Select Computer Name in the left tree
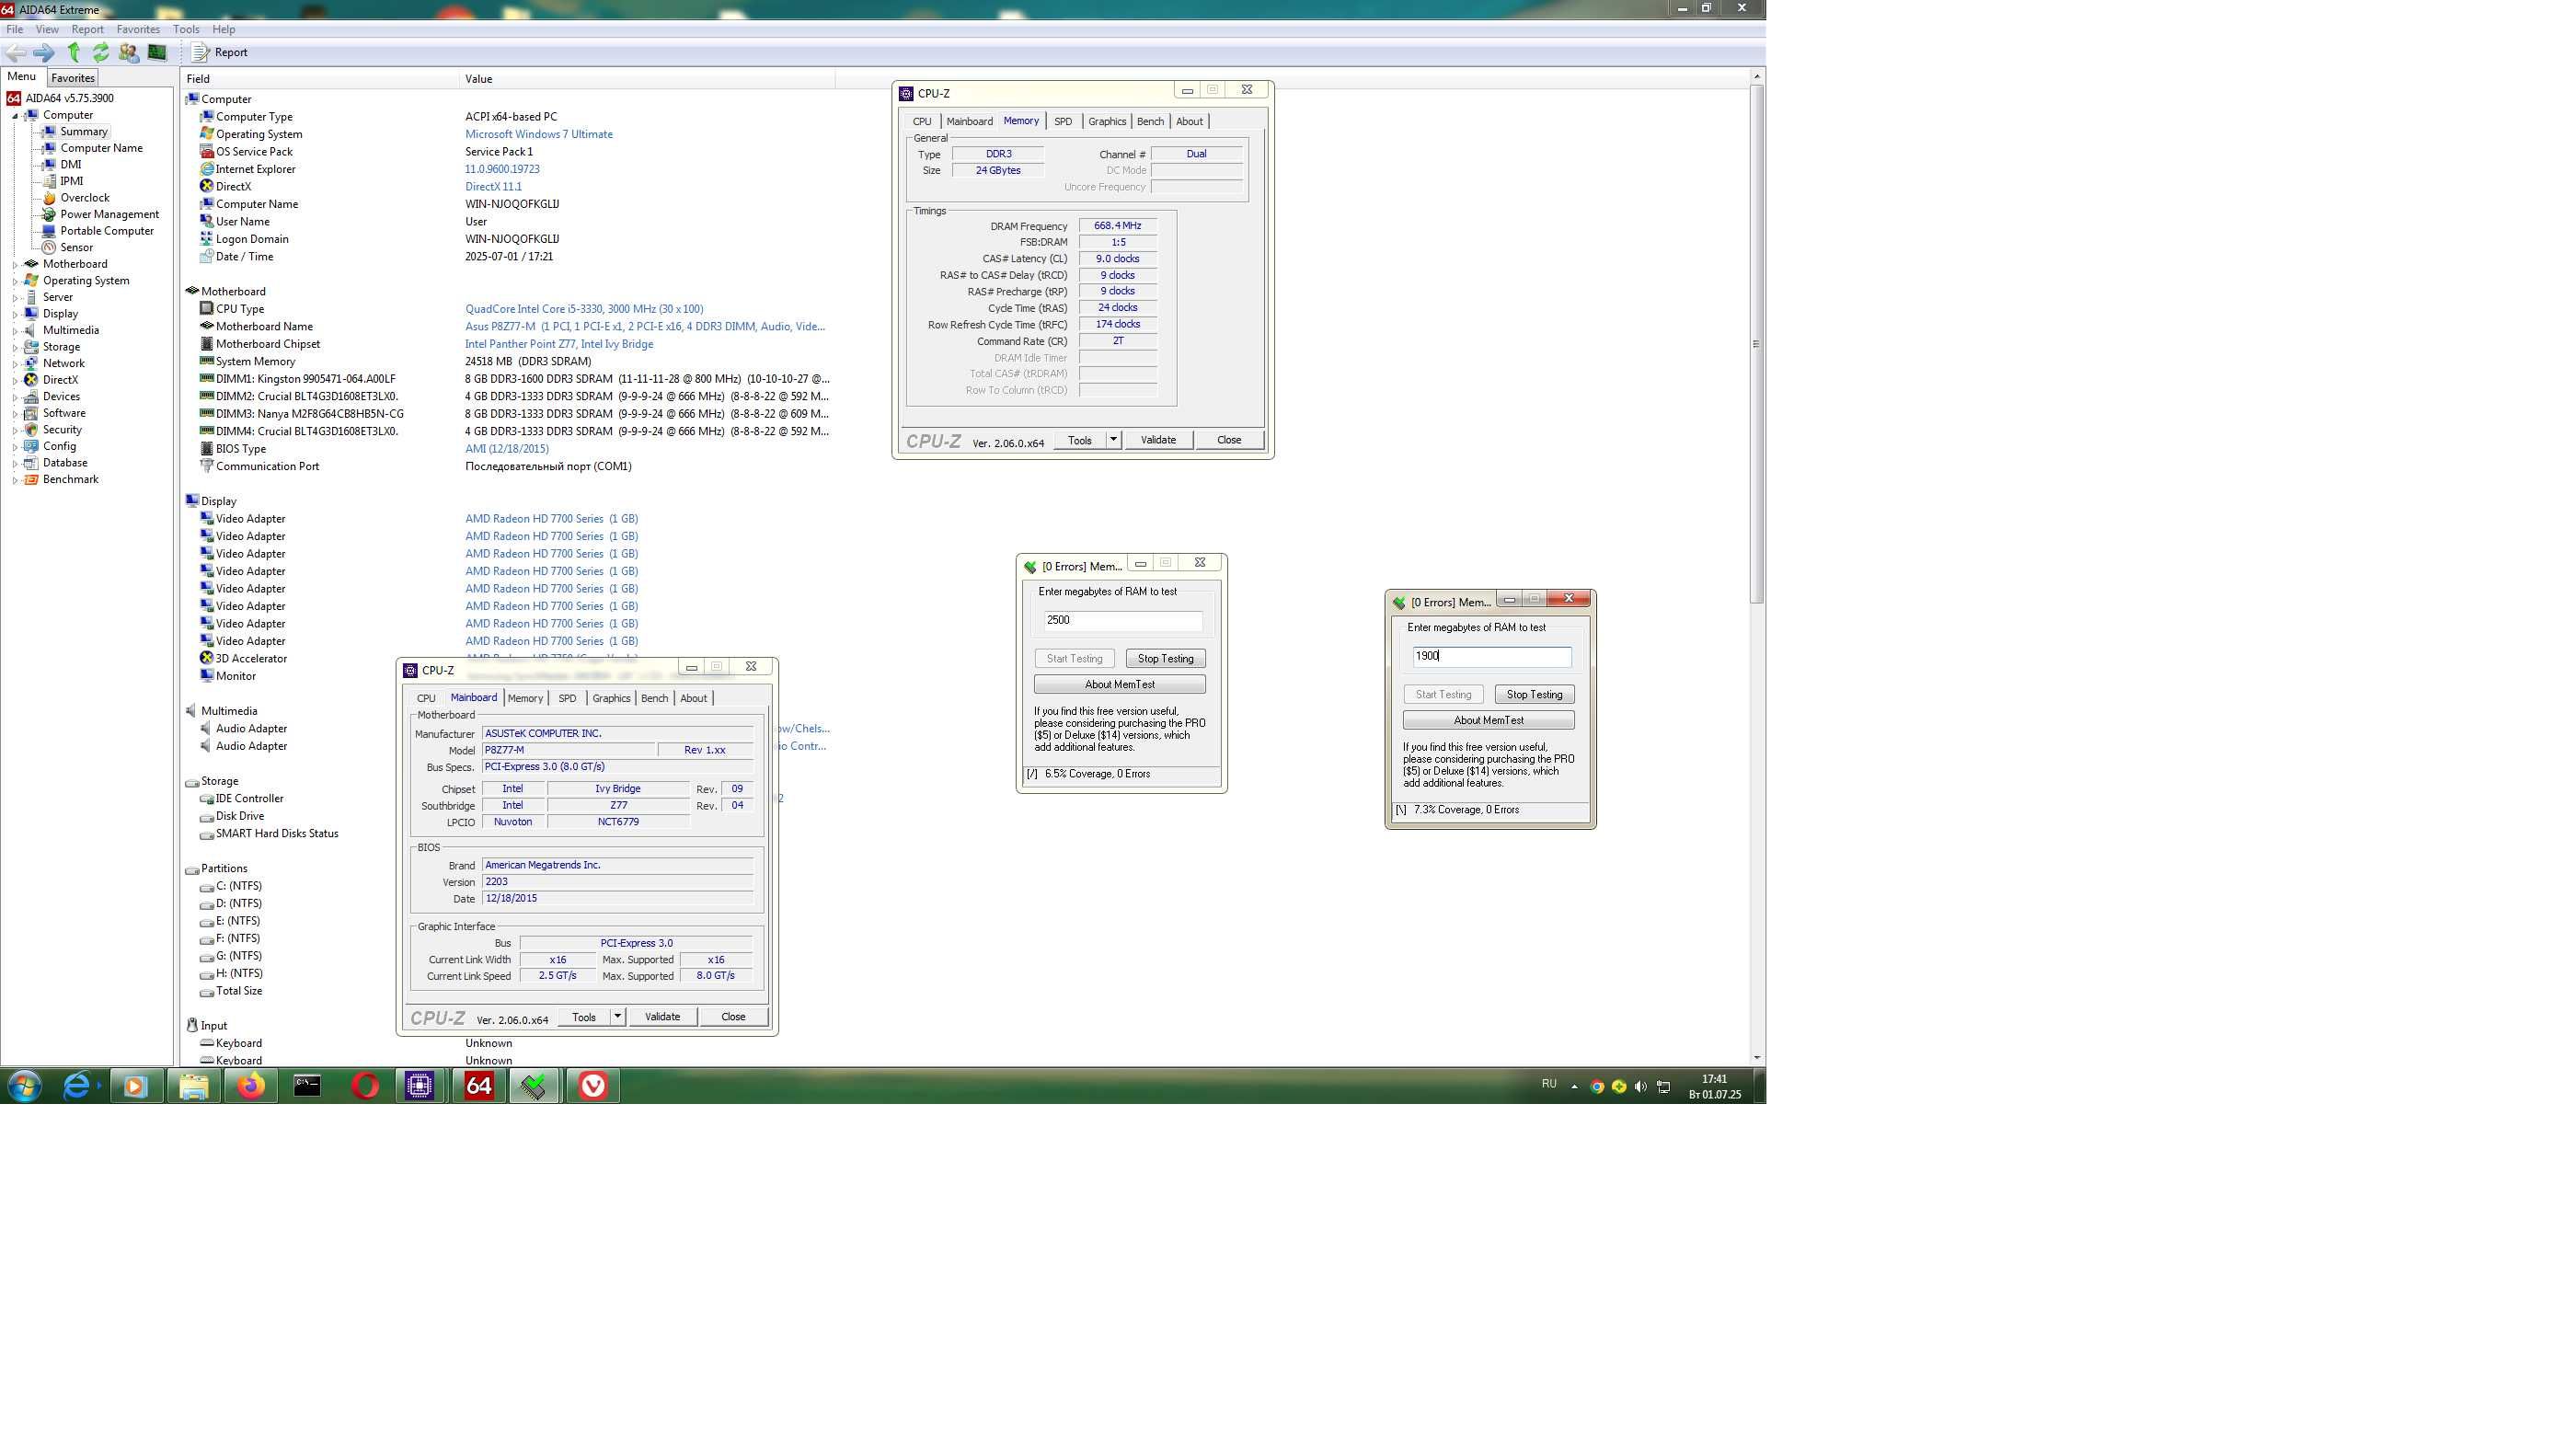This screenshot has height=1449, width=2576. click(x=101, y=148)
